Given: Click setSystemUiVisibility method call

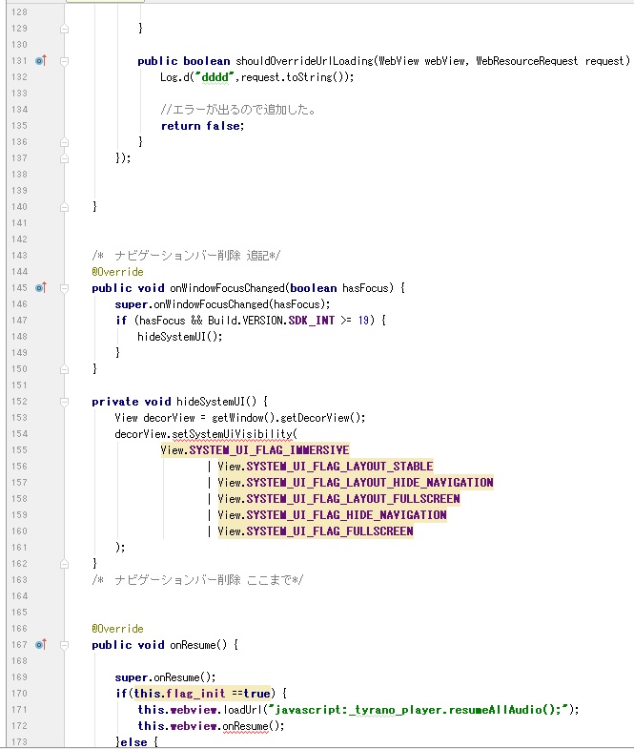Looking at the screenshot, I should click(232, 434).
